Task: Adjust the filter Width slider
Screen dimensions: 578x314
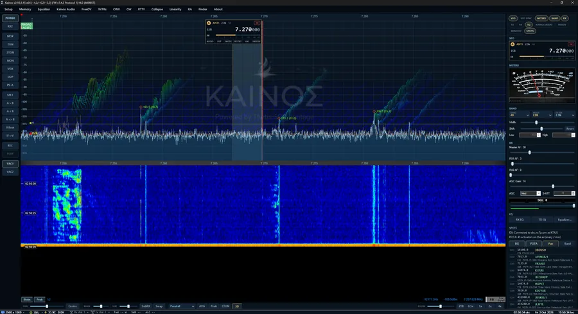Action: [547, 123]
